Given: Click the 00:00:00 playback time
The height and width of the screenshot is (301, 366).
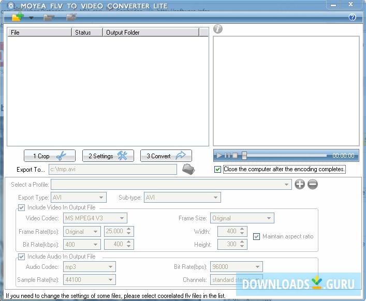Looking at the screenshot, I should [x=343, y=156].
